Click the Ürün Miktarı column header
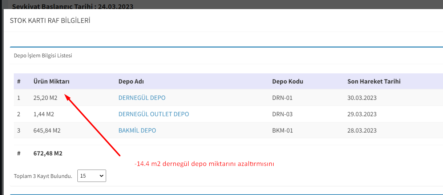This screenshot has height=195, width=443. click(51, 81)
